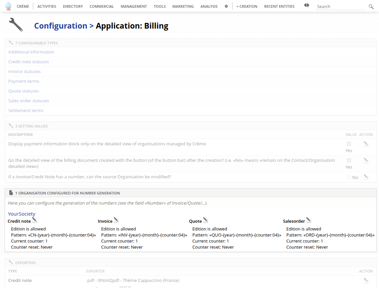
Task: Select the QUO pattern text under Quote
Action: pos(237,235)
